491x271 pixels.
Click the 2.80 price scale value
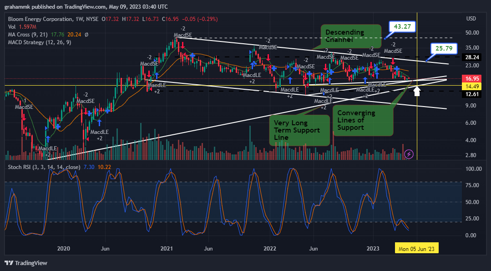tap(471, 155)
